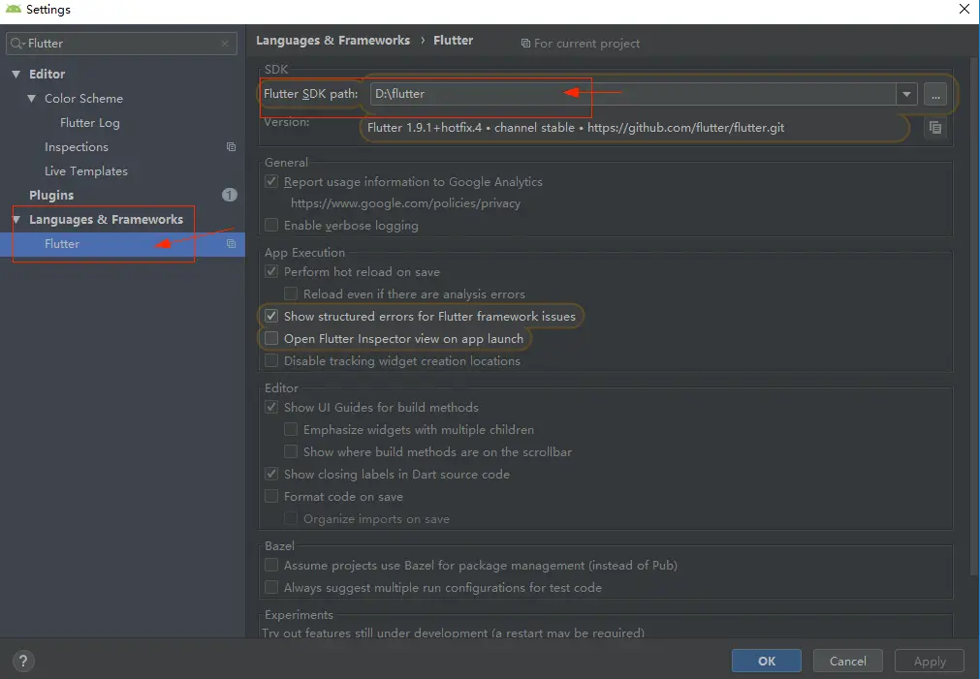The image size is (980, 679).
Task: Click Languages & Frameworks breadcrumb in header
Action: coord(333,40)
